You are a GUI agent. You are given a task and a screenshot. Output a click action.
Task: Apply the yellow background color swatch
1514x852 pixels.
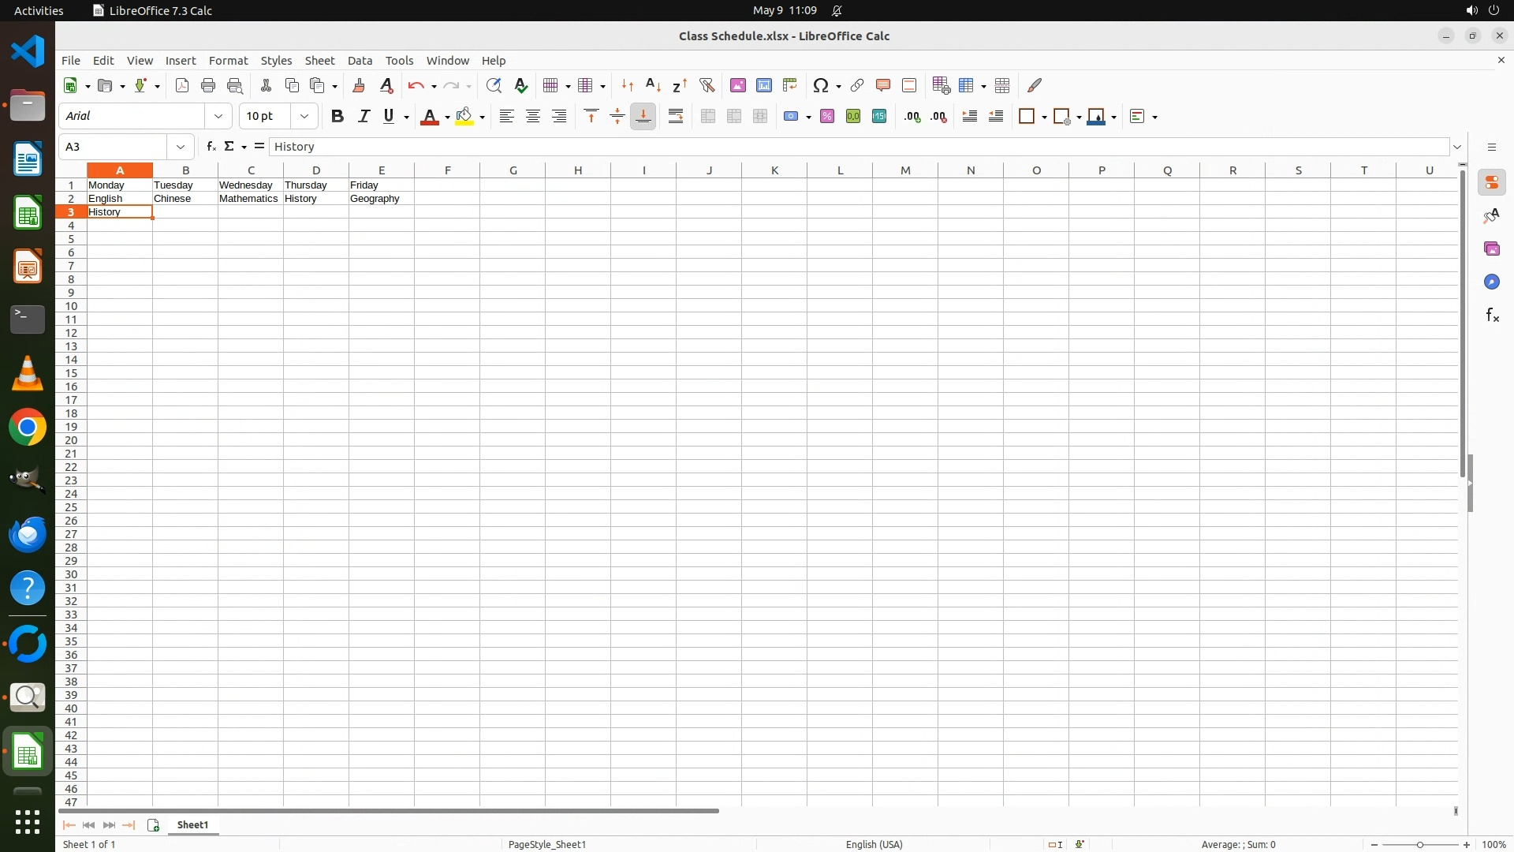[x=464, y=116]
